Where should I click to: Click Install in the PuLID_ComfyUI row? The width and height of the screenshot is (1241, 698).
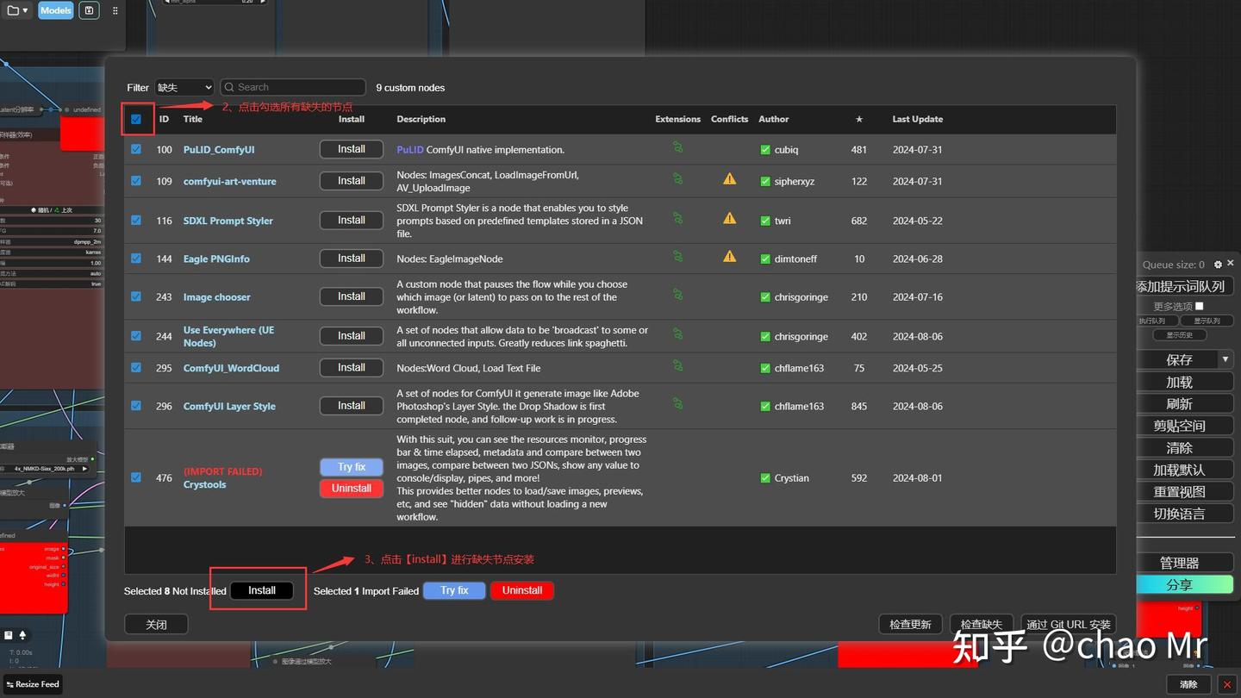(352, 149)
